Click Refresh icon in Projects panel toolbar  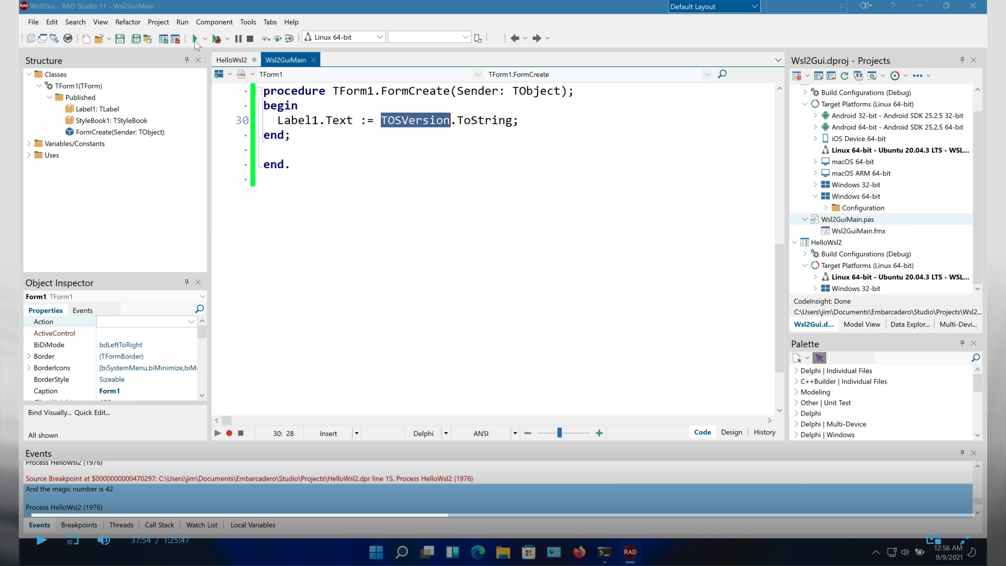tap(844, 75)
